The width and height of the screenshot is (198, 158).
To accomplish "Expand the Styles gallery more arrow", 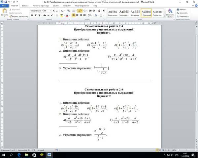I will [x=164, y=16].
